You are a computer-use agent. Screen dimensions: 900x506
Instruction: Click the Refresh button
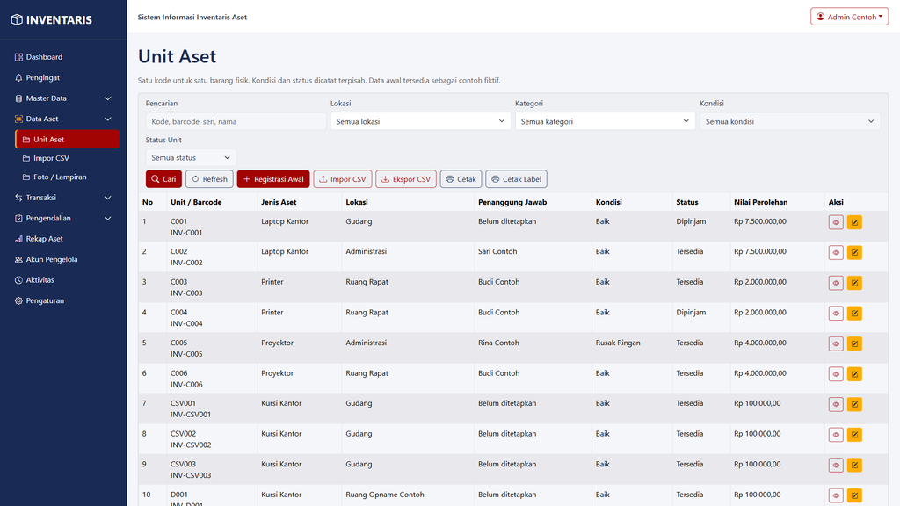point(209,179)
